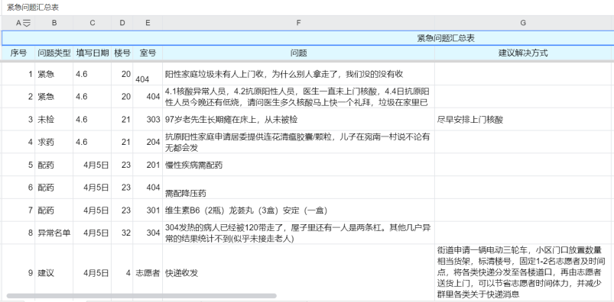Click the 求药 type cell in row 4

[54, 142]
